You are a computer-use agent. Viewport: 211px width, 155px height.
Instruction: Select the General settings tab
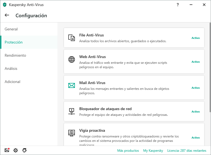tap(11, 29)
